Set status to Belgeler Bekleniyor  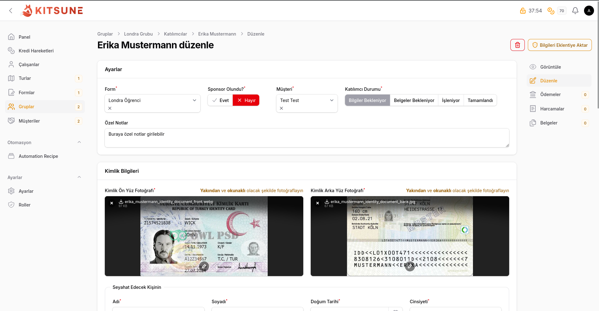tap(414, 100)
